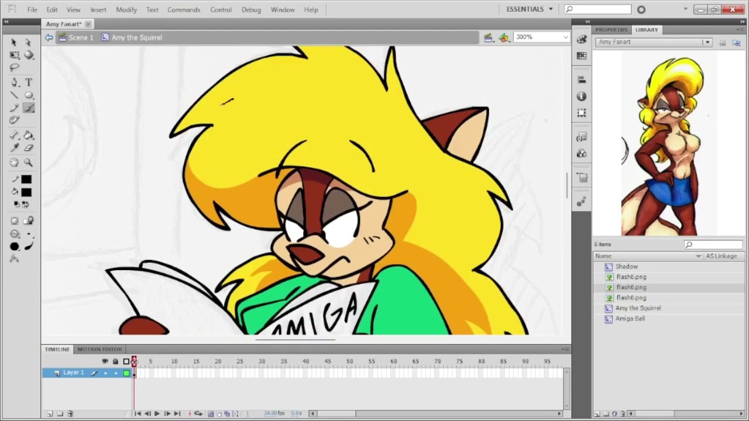749x421 pixels.
Task: Toggle visibility dot for Layer 1
Action: point(105,373)
